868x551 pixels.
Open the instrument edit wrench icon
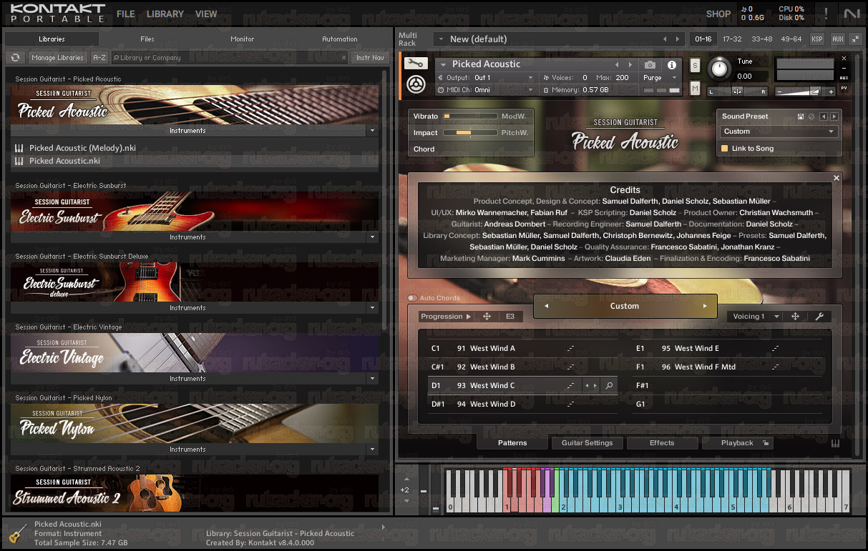(x=415, y=64)
